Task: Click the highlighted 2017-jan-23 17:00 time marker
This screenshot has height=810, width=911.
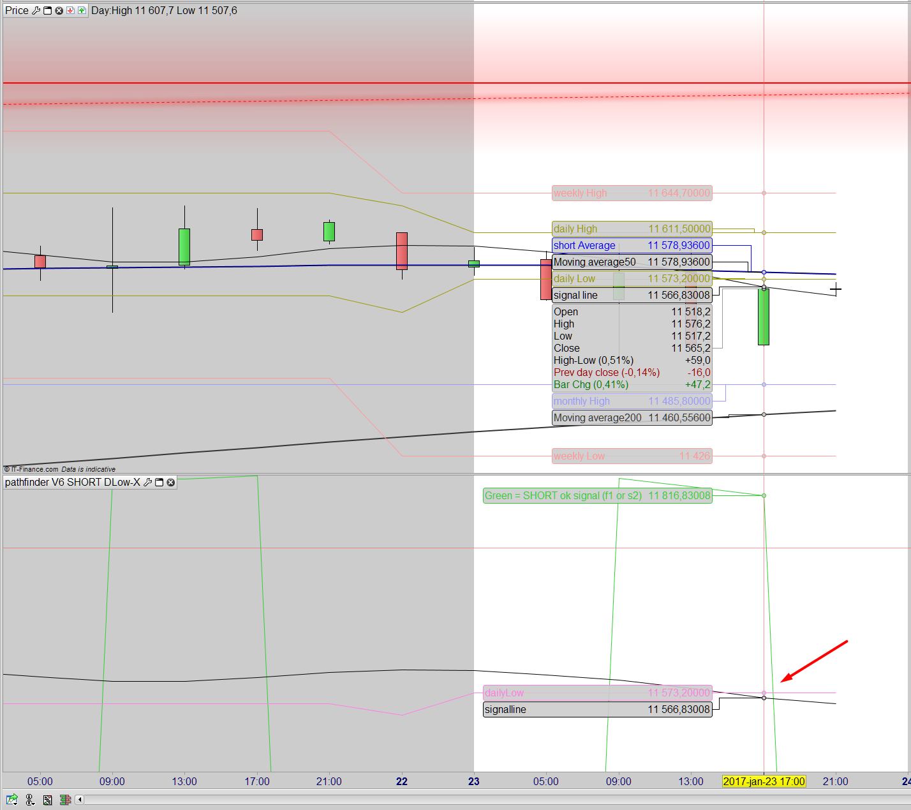Action: click(x=764, y=781)
